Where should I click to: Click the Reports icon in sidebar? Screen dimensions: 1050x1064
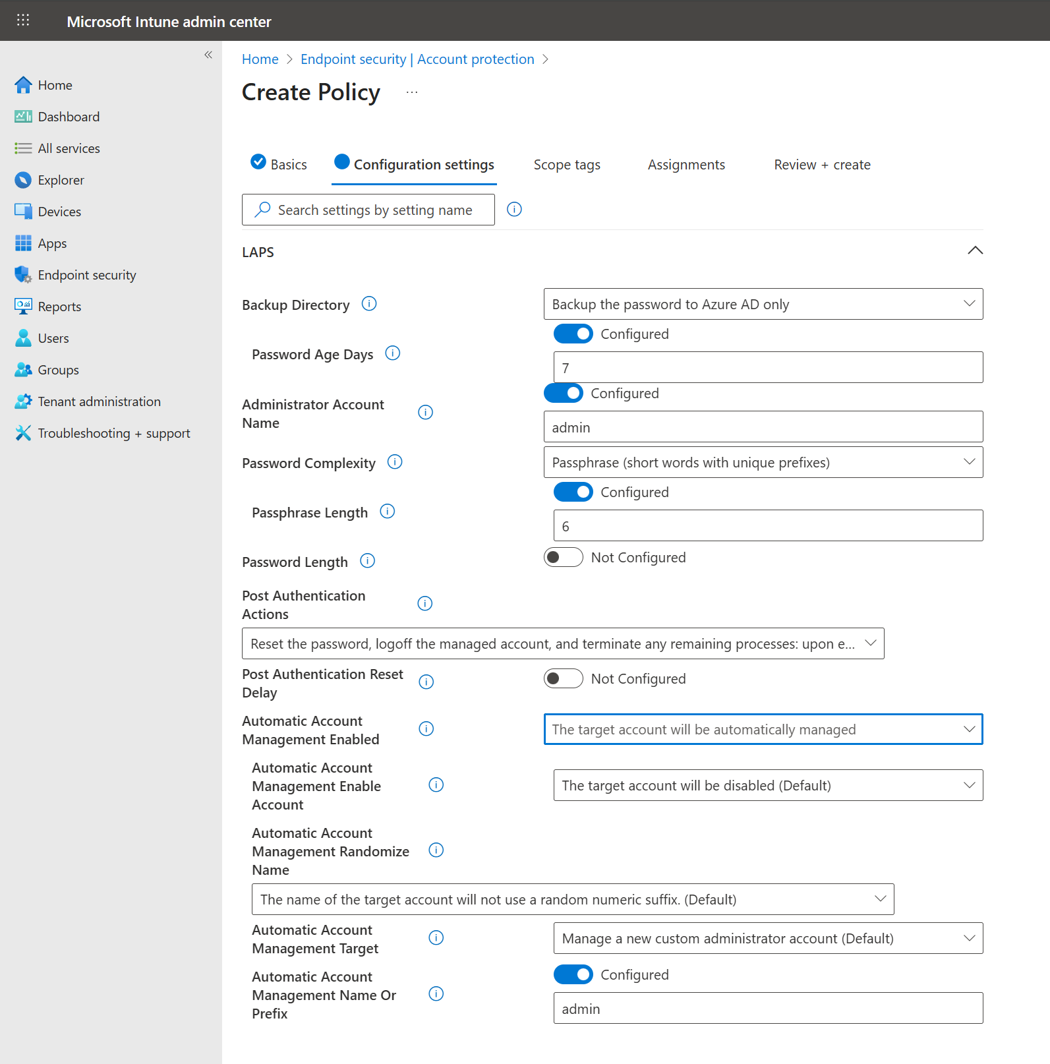click(23, 307)
